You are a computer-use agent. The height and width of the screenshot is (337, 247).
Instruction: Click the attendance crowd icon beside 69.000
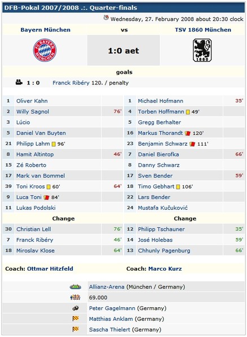(76, 298)
